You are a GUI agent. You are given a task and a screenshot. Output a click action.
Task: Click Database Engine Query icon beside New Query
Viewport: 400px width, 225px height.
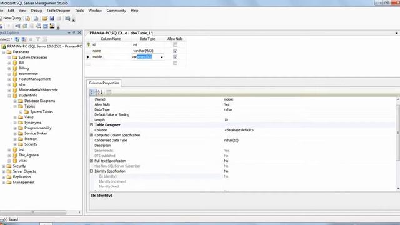pos(27,18)
